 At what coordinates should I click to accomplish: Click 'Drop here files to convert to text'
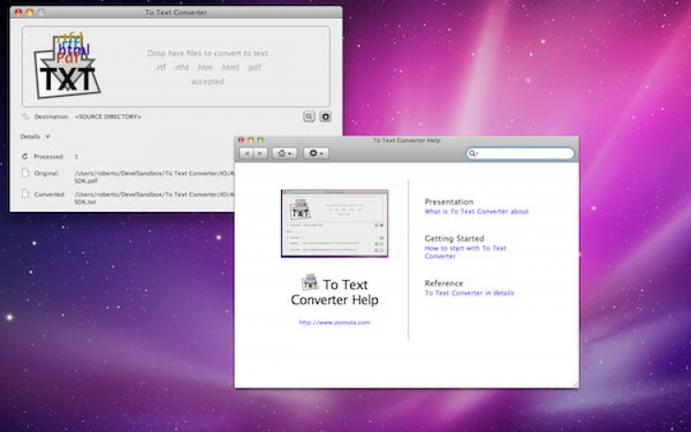pos(207,53)
